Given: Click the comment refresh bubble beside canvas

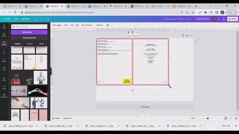Looking at the screenshot, I should 197,41.
